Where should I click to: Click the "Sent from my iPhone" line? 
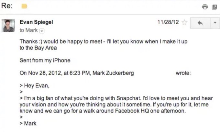click(x=45, y=60)
